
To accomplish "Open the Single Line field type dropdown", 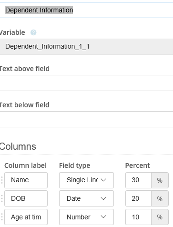I will [x=86, y=180].
